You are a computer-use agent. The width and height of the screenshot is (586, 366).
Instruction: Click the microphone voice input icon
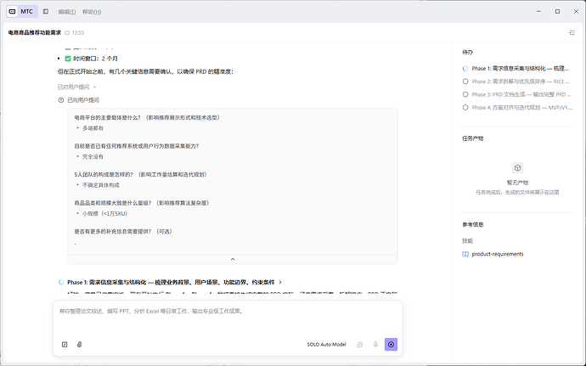(x=375, y=345)
